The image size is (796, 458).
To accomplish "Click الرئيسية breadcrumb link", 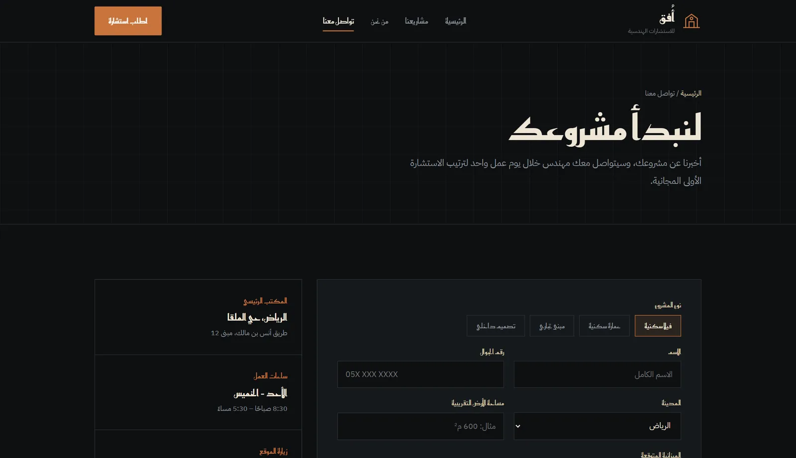I will [x=691, y=93].
